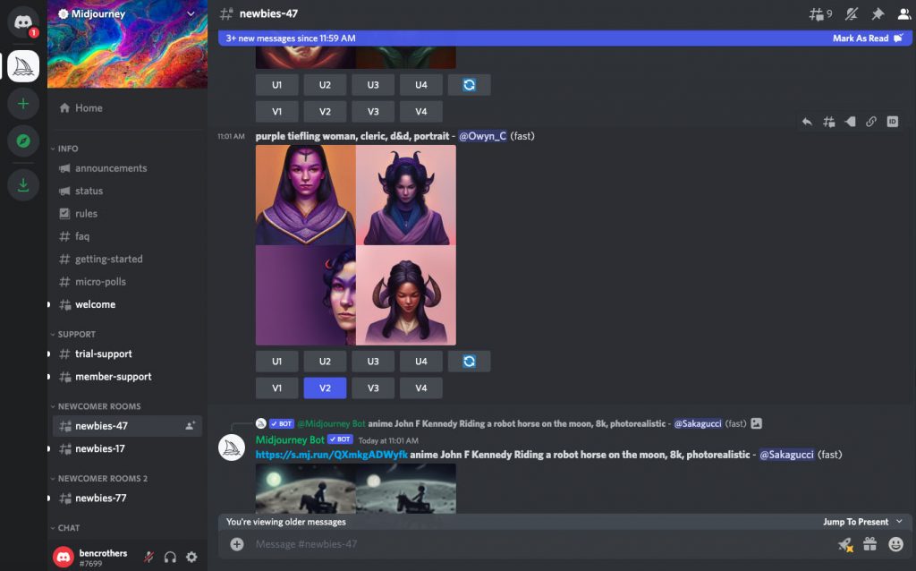Collapse the NEWCOMER ROOMS category
The height and width of the screenshot is (571, 916).
click(x=97, y=405)
